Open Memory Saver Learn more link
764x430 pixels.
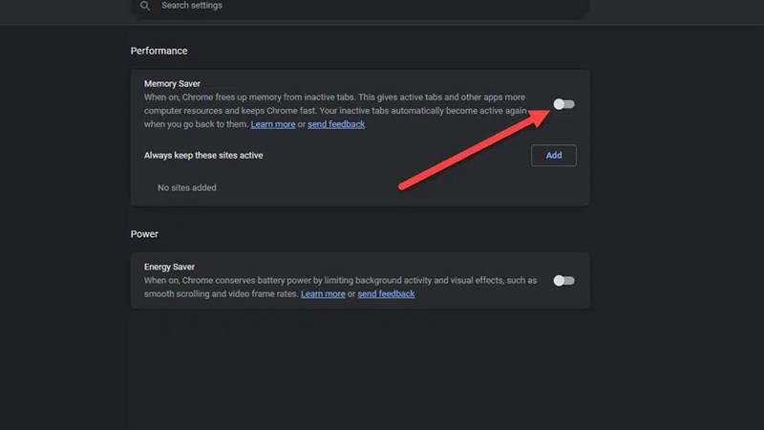pos(273,124)
